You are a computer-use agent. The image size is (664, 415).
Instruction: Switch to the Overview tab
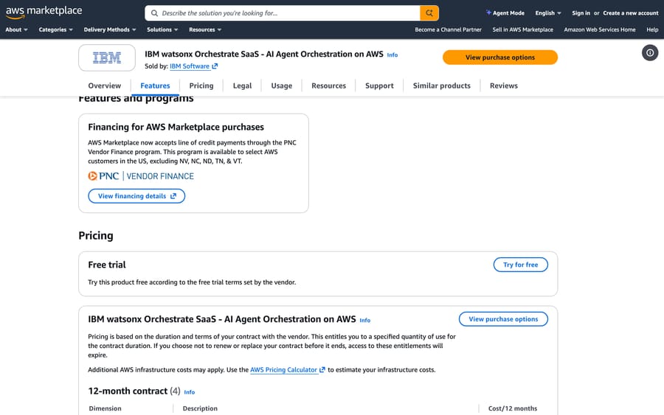click(104, 86)
